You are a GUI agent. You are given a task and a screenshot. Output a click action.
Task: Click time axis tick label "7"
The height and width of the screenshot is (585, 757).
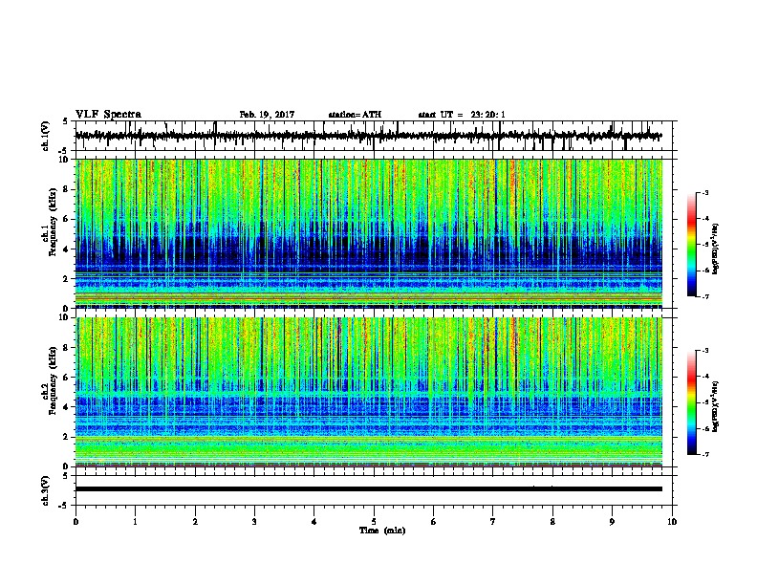pyautogui.click(x=493, y=522)
